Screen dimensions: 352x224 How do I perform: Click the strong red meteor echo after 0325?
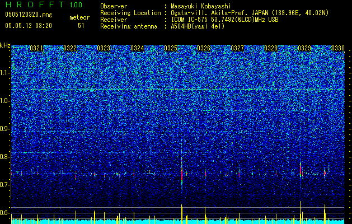(x=182, y=173)
